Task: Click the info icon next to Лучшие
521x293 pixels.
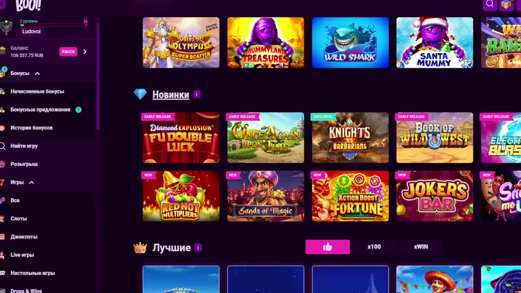Action: point(199,247)
